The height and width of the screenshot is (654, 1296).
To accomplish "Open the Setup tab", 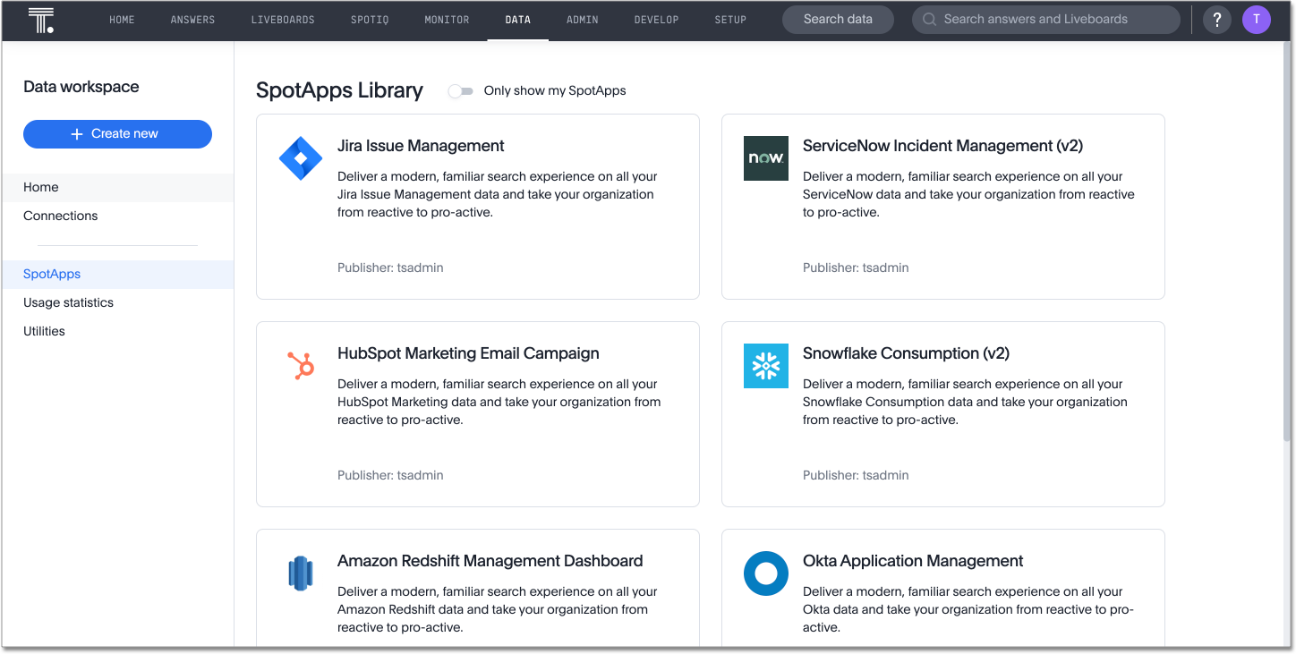I will (x=730, y=20).
